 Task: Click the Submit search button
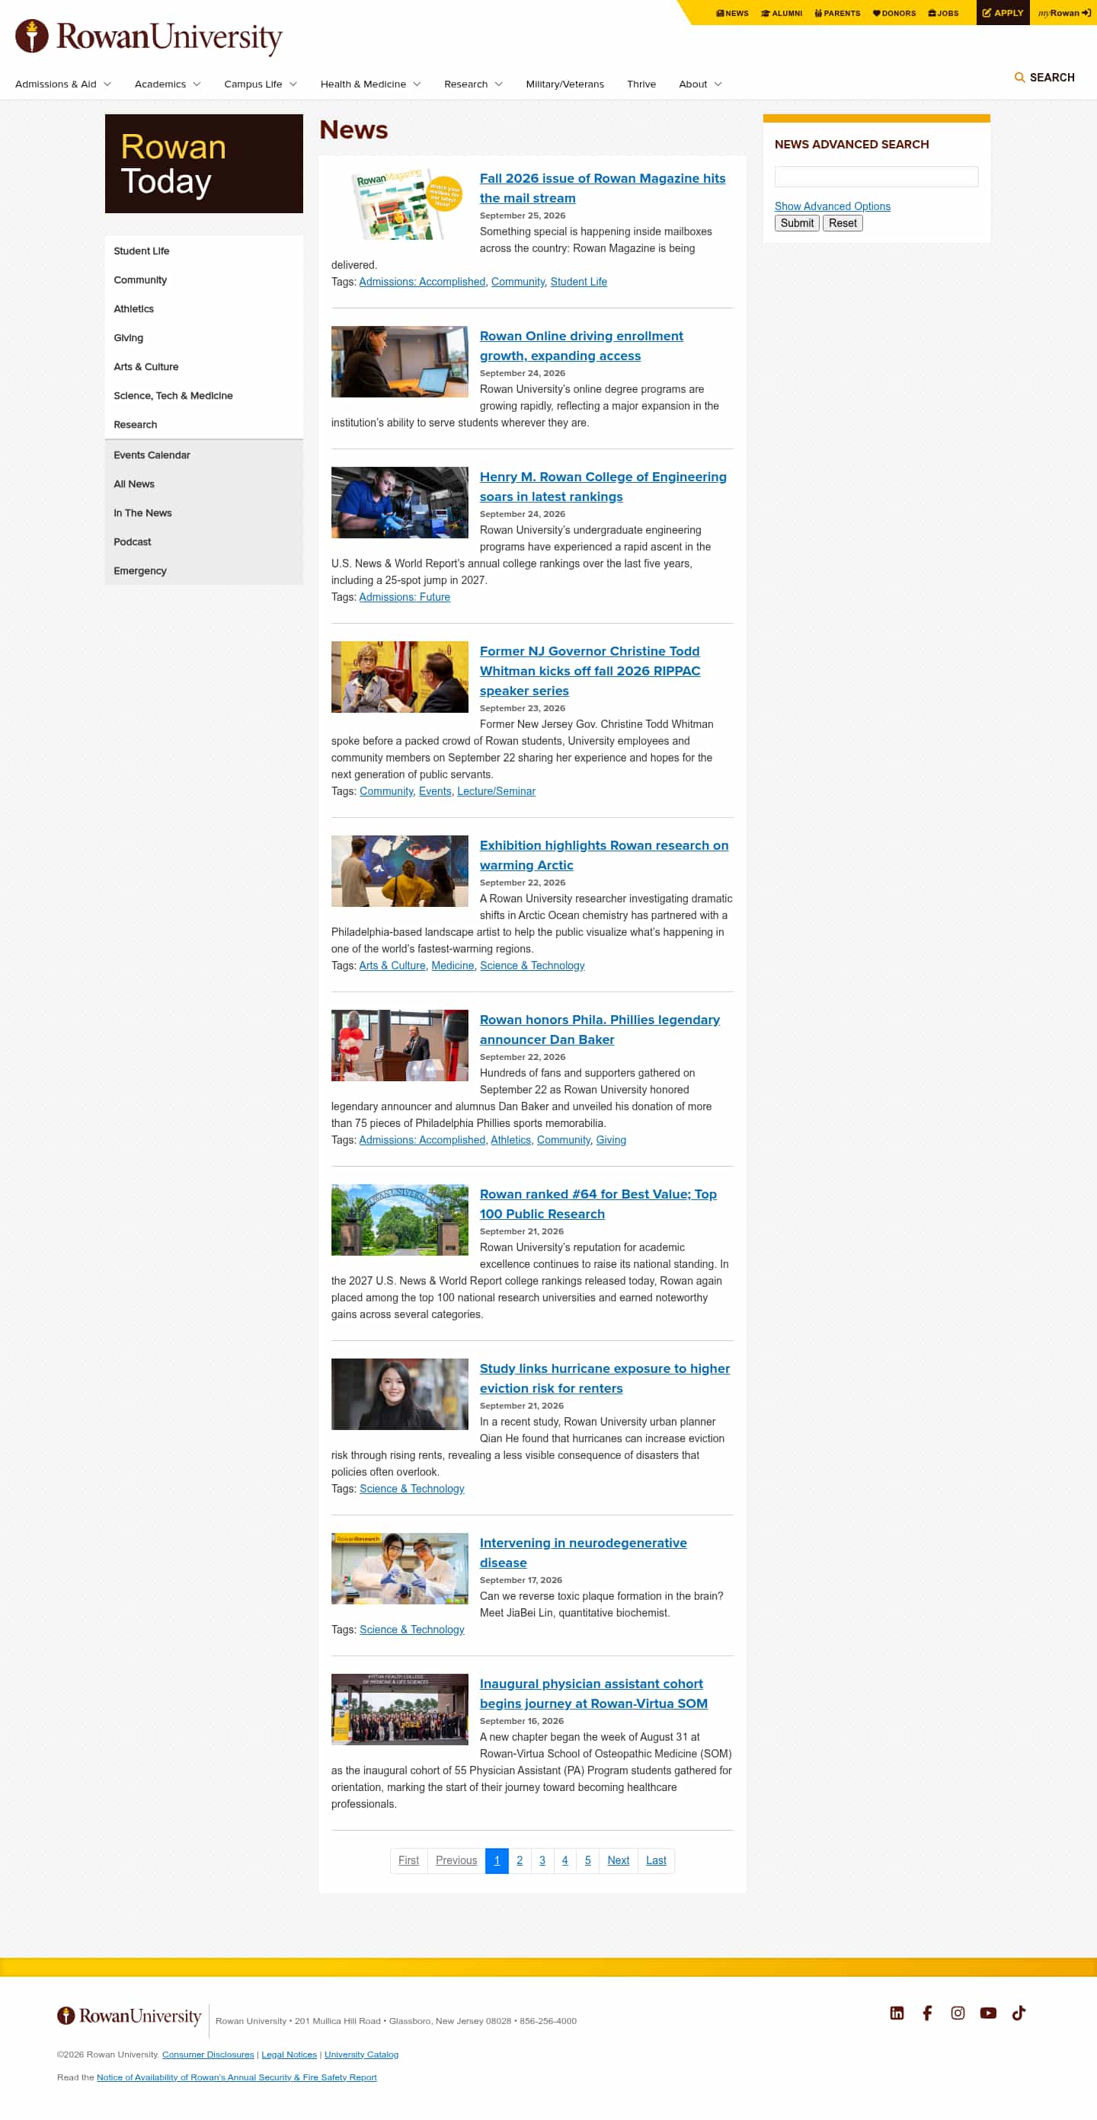[x=796, y=223]
